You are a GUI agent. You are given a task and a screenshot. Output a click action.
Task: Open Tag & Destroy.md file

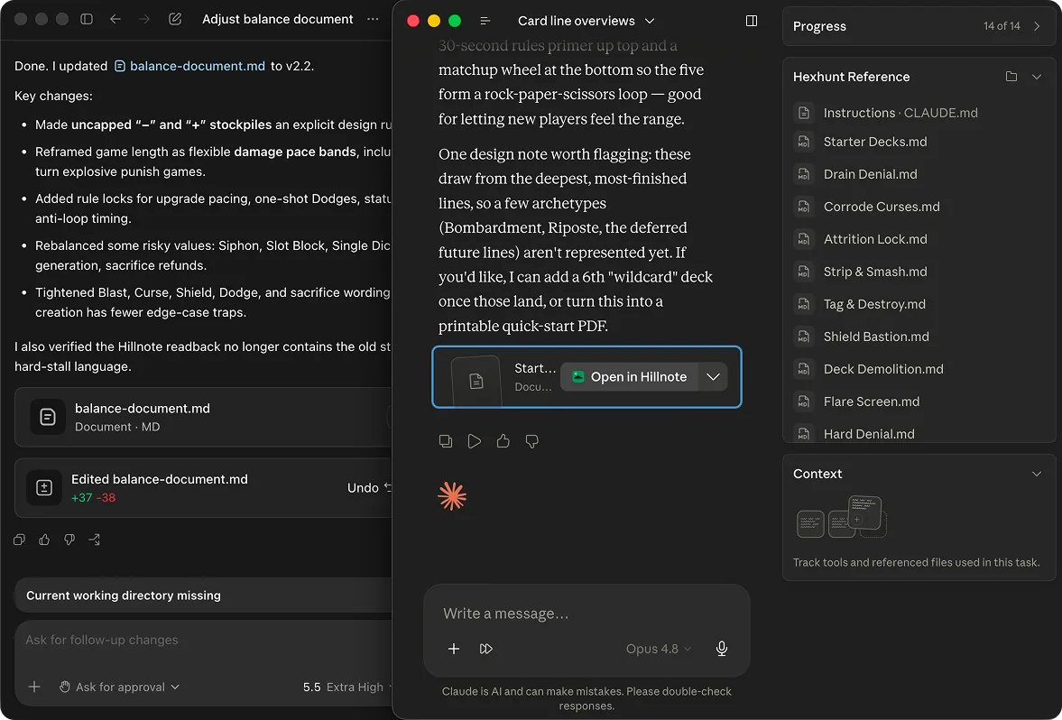click(x=860, y=304)
